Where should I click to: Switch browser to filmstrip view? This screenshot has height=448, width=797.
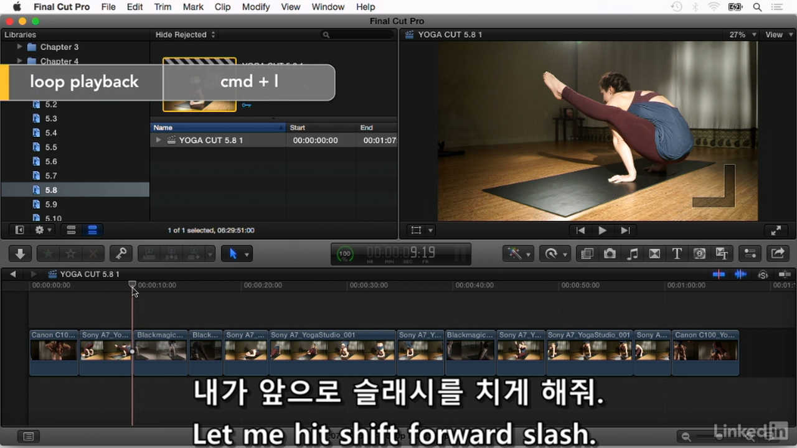(x=71, y=230)
